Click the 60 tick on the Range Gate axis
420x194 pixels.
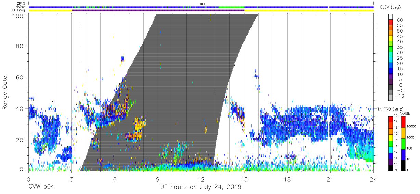pyautogui.click(x=20, y=77)
